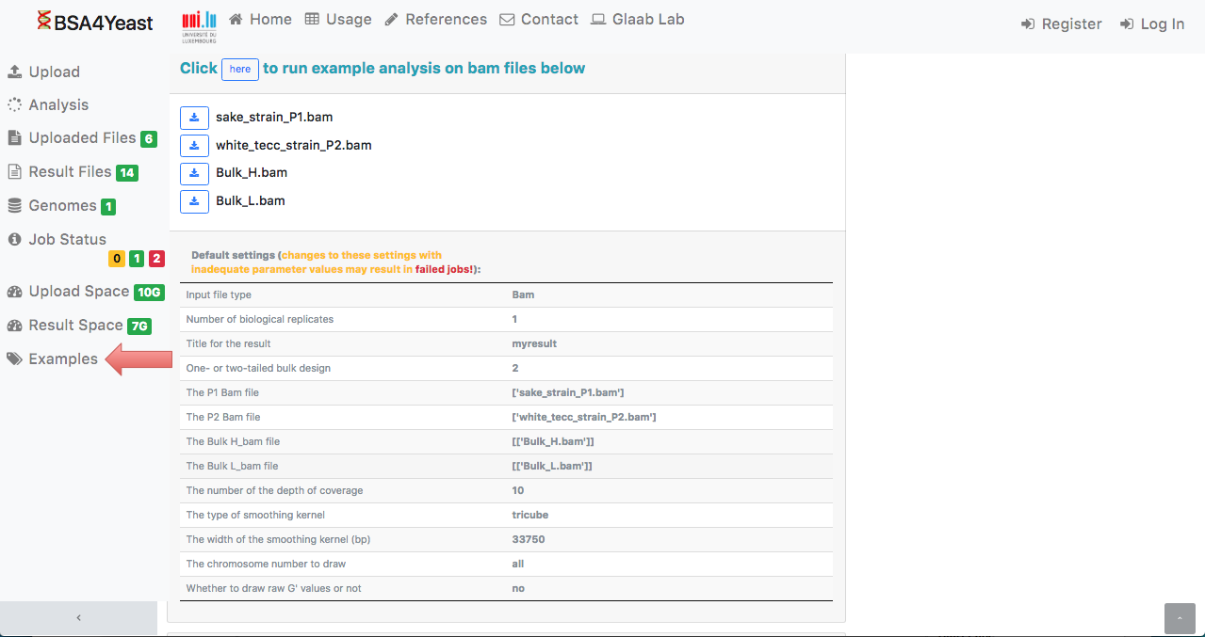Click the University of Luxembourg logo
This screenshot has width=1205, height=637.
(x=199, y=25)
